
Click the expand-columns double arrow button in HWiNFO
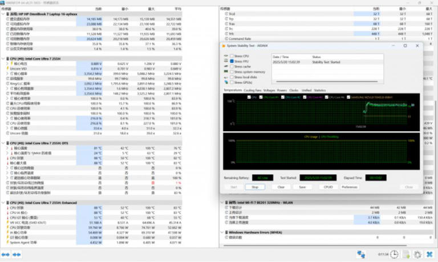coord(5,255)
